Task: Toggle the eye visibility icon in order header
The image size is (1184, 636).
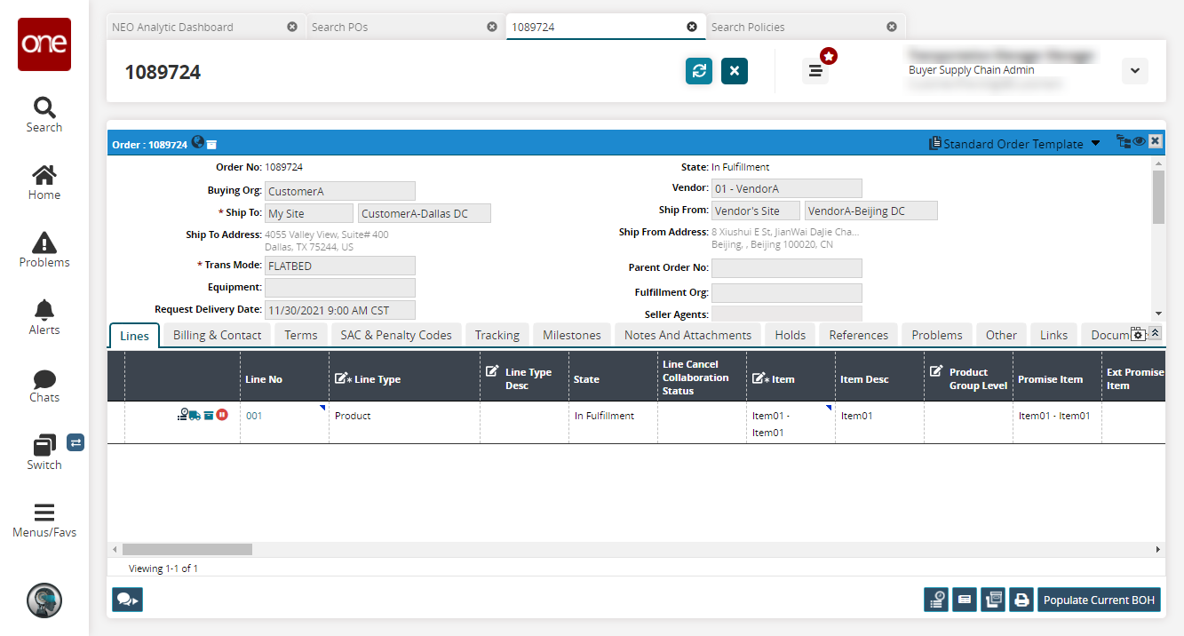Action: (1139, 141)
